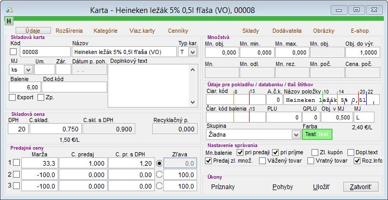Click the green H icon below title bar
The height and width of the screenshot is (200, 388).
click(9, 21)
